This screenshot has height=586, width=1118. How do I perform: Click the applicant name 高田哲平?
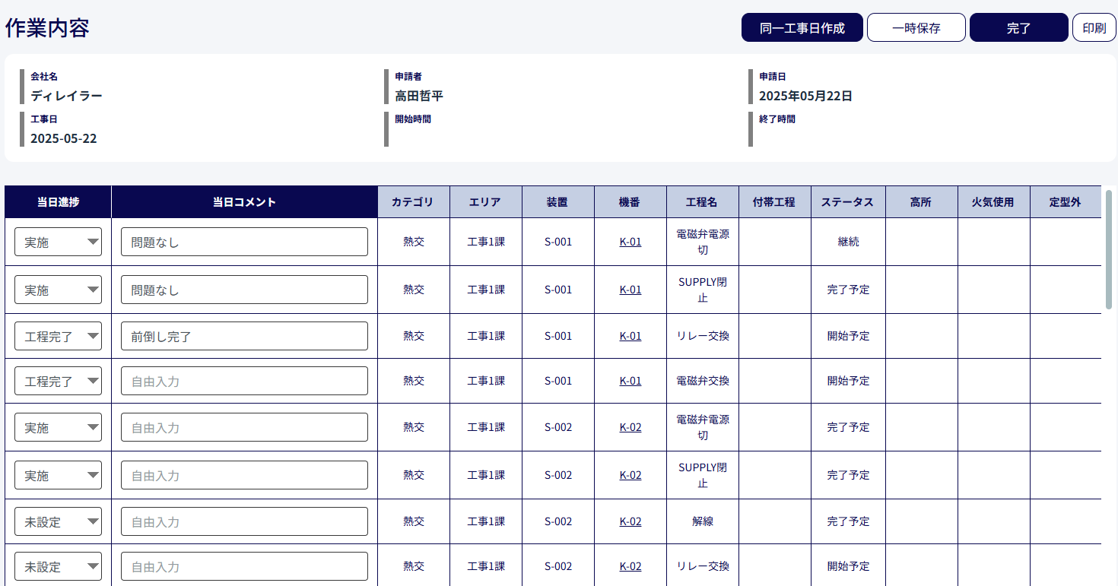click(418, 96)
